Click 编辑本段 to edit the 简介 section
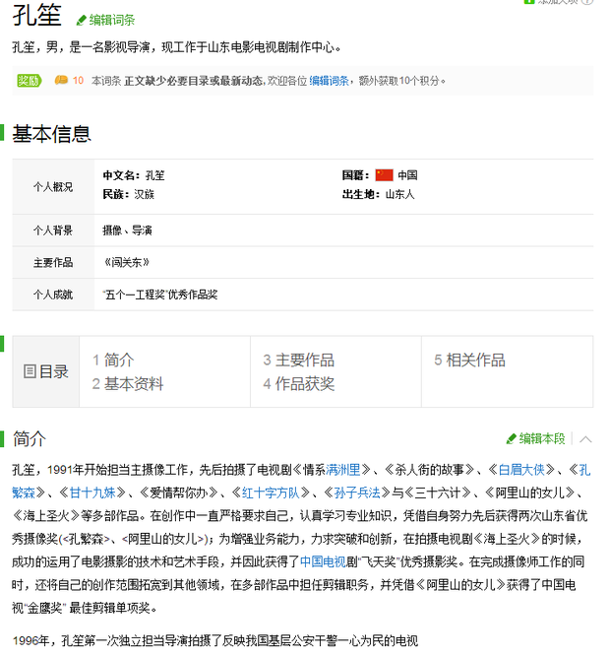Screen dimensions: 610x657 pyautogui.click(x=535, y=438)
